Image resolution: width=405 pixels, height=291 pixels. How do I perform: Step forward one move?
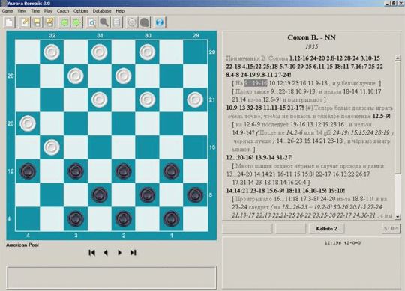coord(119,253)
